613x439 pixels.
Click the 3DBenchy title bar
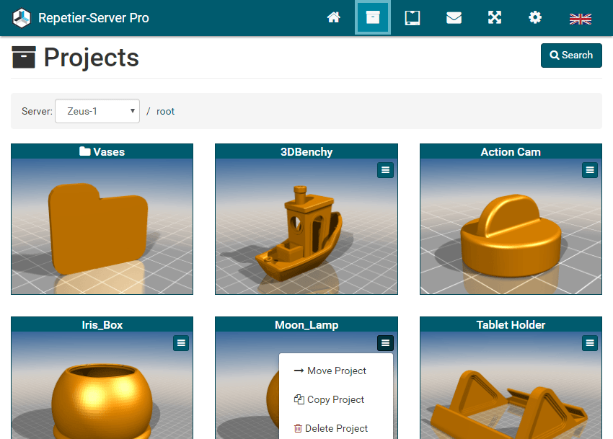click(306, 151)
